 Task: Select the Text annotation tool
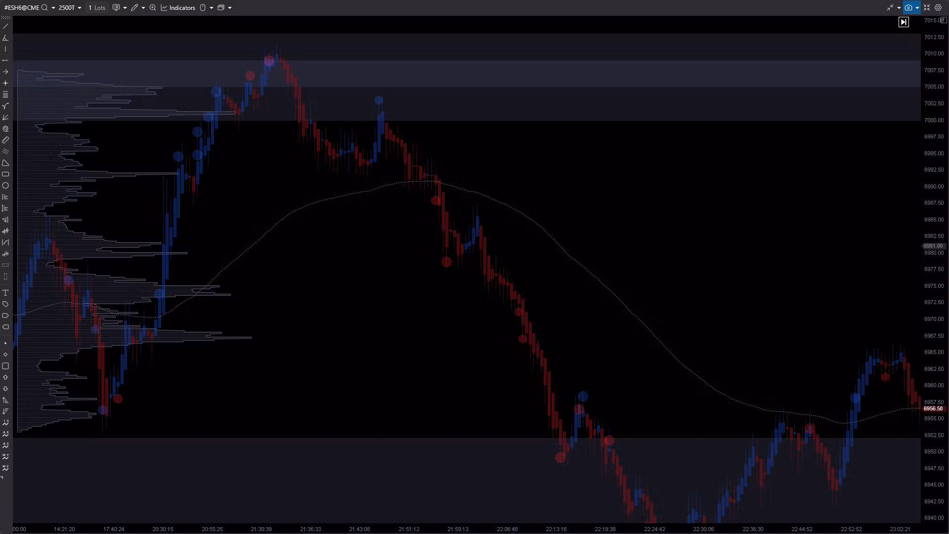5,293
